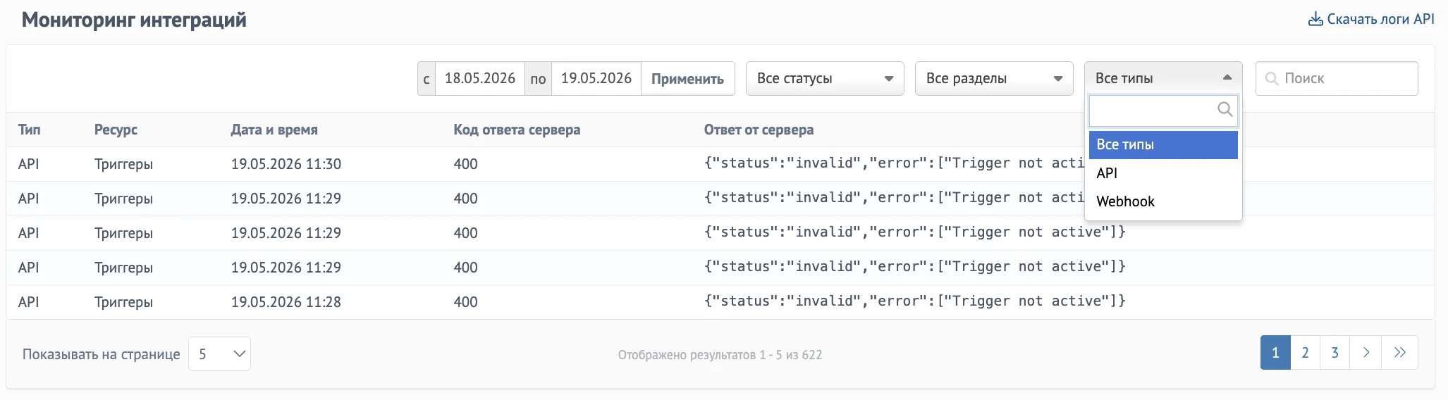Click the download icon beside Скачать логи API
Image resolution: width=1448 pixels, height=400 pixels.
tap(1315, 19)
